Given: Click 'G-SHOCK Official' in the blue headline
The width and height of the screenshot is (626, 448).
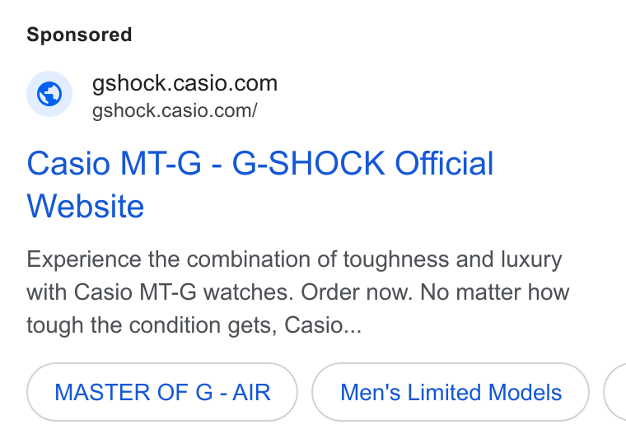Looking at the screenshot, I should (363, 163).
